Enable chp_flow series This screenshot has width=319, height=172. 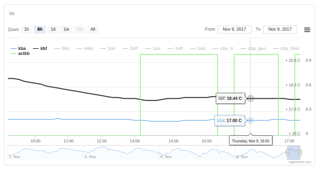[x=286, y=49]
